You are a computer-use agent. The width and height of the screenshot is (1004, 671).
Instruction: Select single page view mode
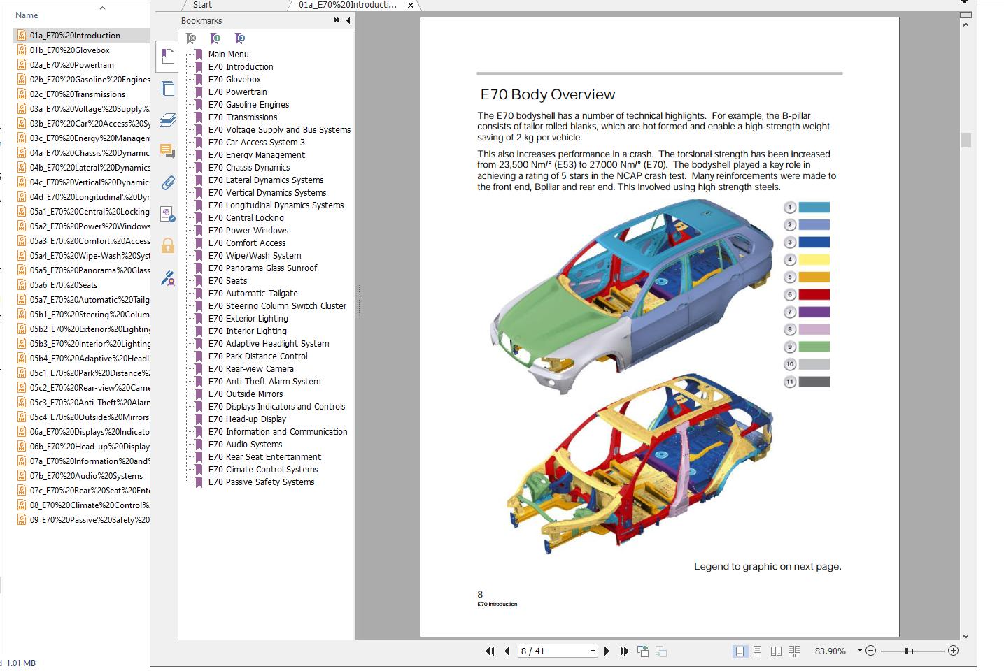[x=740, y=651]
